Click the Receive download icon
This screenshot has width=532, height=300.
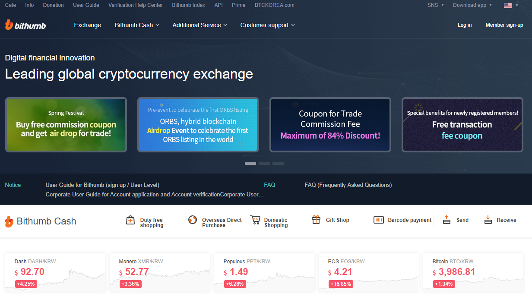point(488,220)
